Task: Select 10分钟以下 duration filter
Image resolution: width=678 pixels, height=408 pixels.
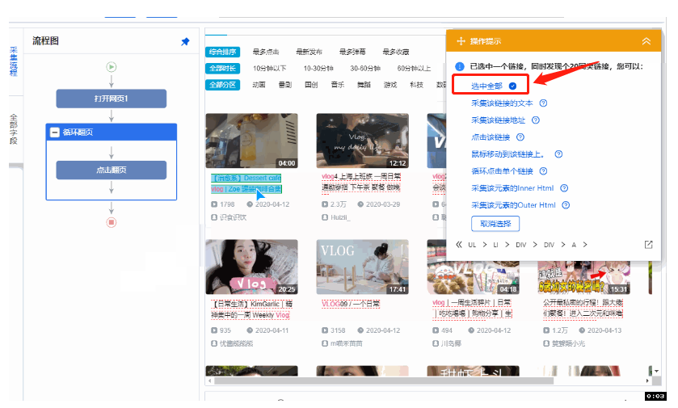Action: click(269, 69)
